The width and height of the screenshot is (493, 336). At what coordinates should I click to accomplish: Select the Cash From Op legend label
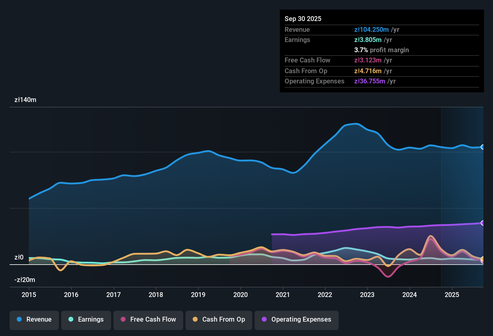click(x=223, y=319)
